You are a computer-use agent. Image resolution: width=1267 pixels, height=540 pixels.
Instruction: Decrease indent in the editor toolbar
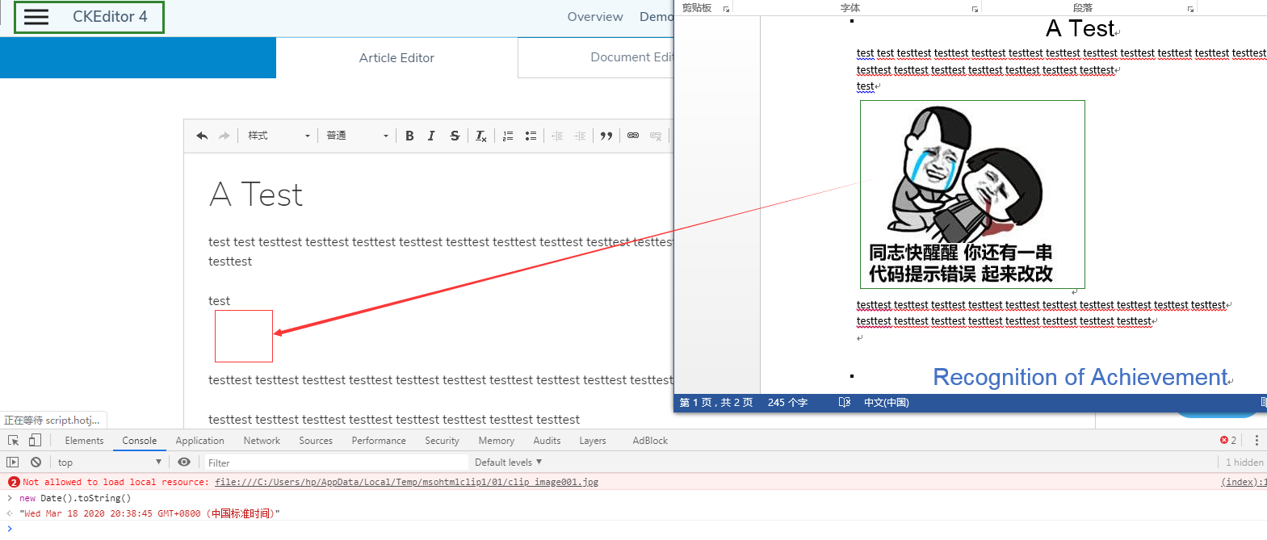[557, 136]
